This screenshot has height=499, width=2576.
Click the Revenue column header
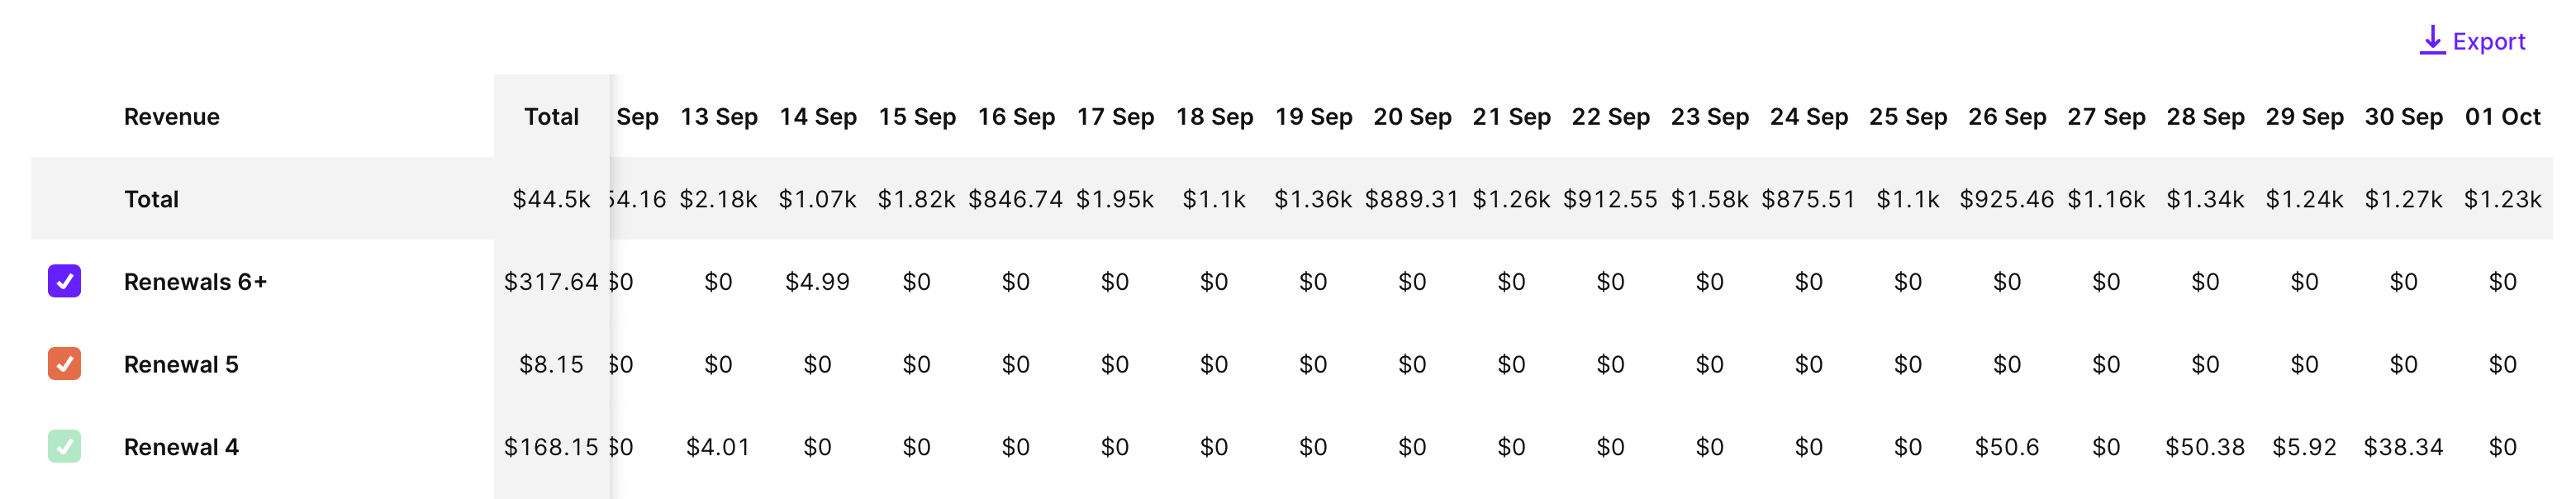coord(172,117)
